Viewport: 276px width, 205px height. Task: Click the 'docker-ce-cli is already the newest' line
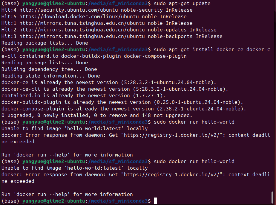point(115,89)
